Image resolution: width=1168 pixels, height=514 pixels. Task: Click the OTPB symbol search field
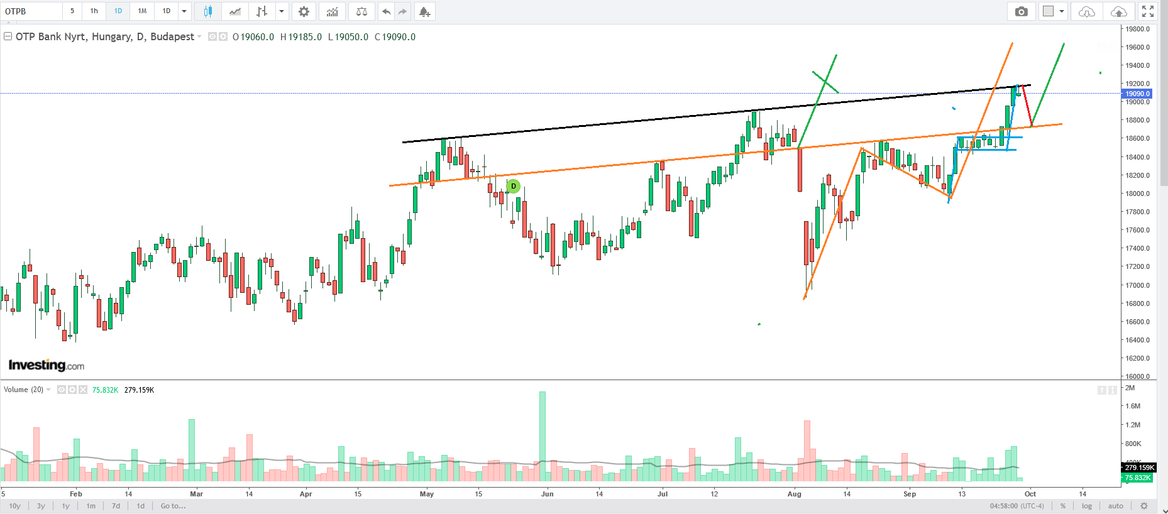tap(31, 11)
